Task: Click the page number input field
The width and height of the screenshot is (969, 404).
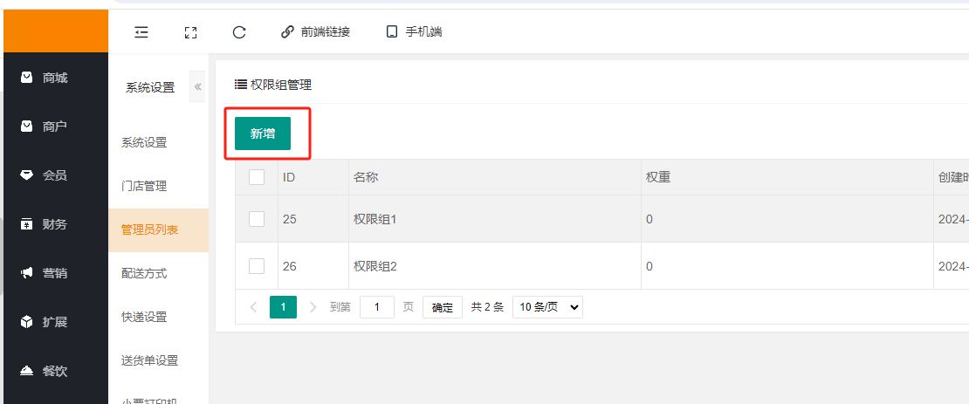Action: pos(377,307)
